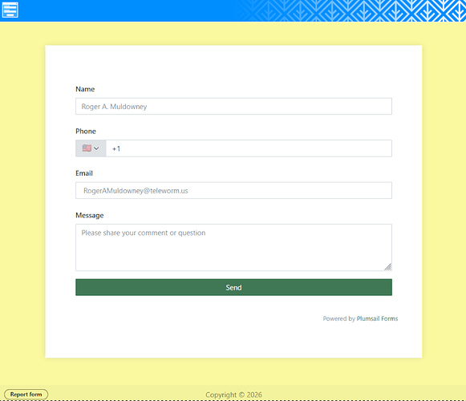Submit the form with Send button

click(x=233, y=287)
